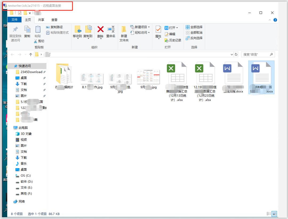288x219 pixels.
Task: Switch to details view in status bar
Action: point(269,214)
